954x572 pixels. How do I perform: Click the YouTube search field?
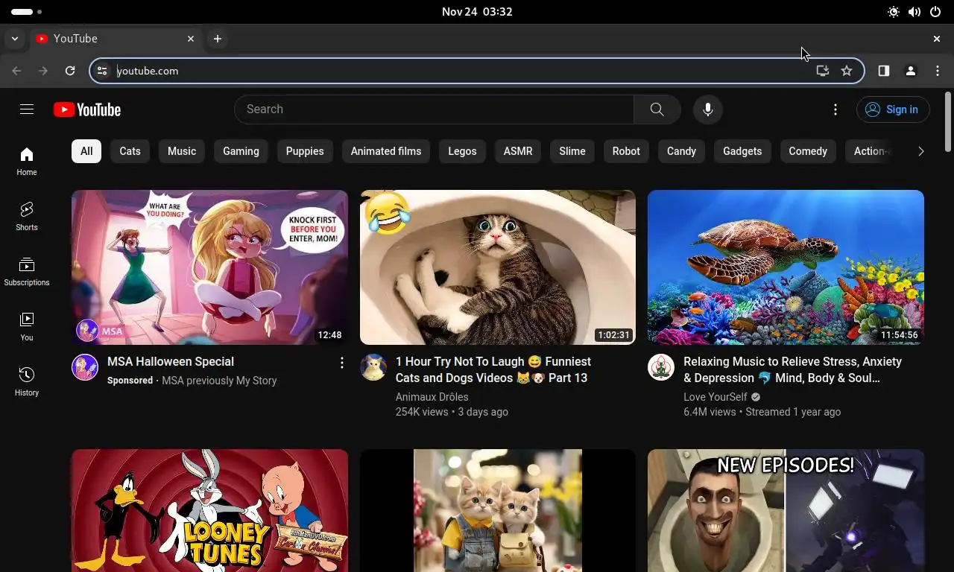(434, 109)
